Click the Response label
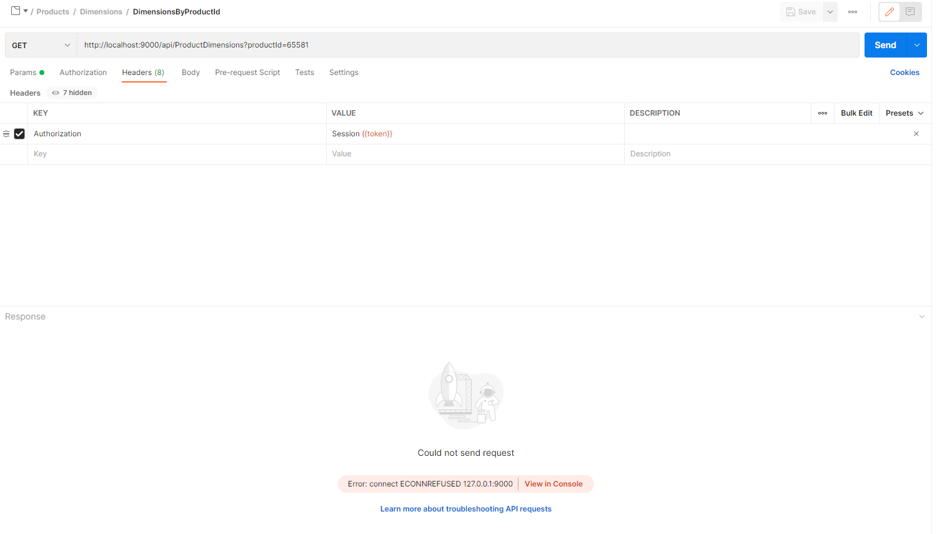 click(25, 316)
